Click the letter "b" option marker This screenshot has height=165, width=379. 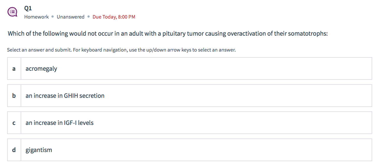coord(14,96)
